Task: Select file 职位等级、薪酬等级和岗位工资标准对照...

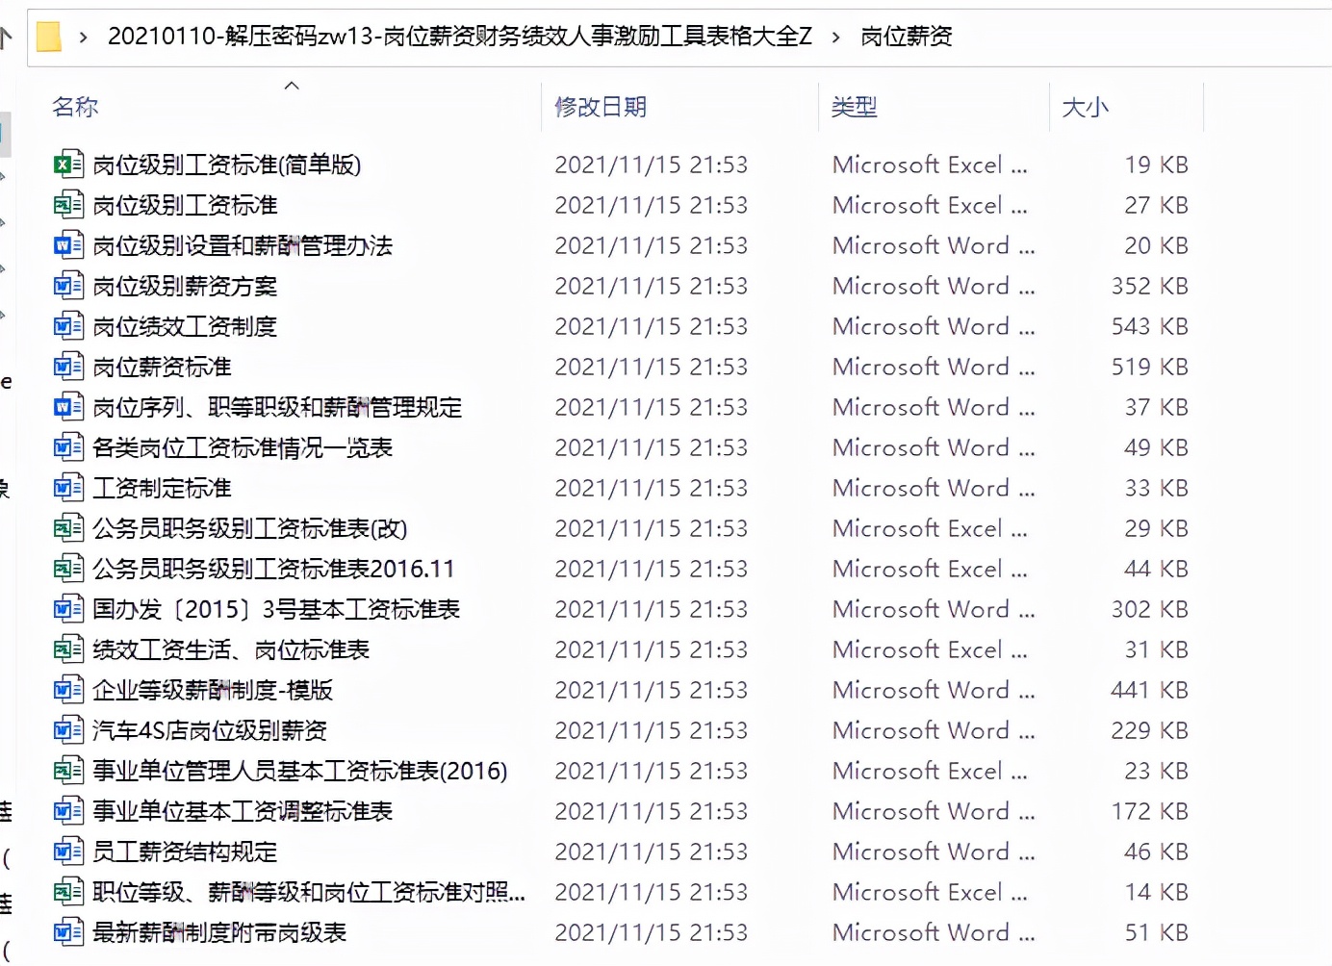Action: 309,892
